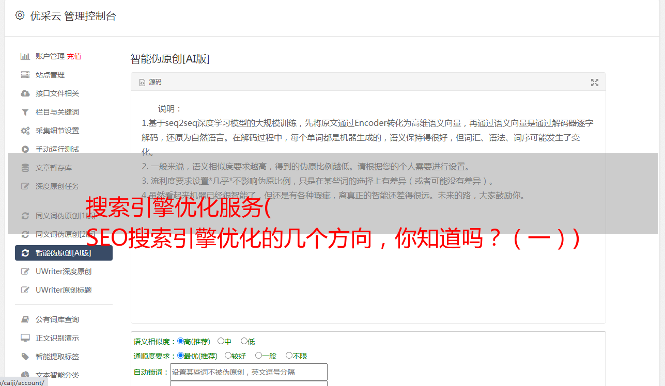The image size is (665, 386).
Task: Click the gears icon for 采集细节设置
Action: pyautogui.click(x=25, y=131)
